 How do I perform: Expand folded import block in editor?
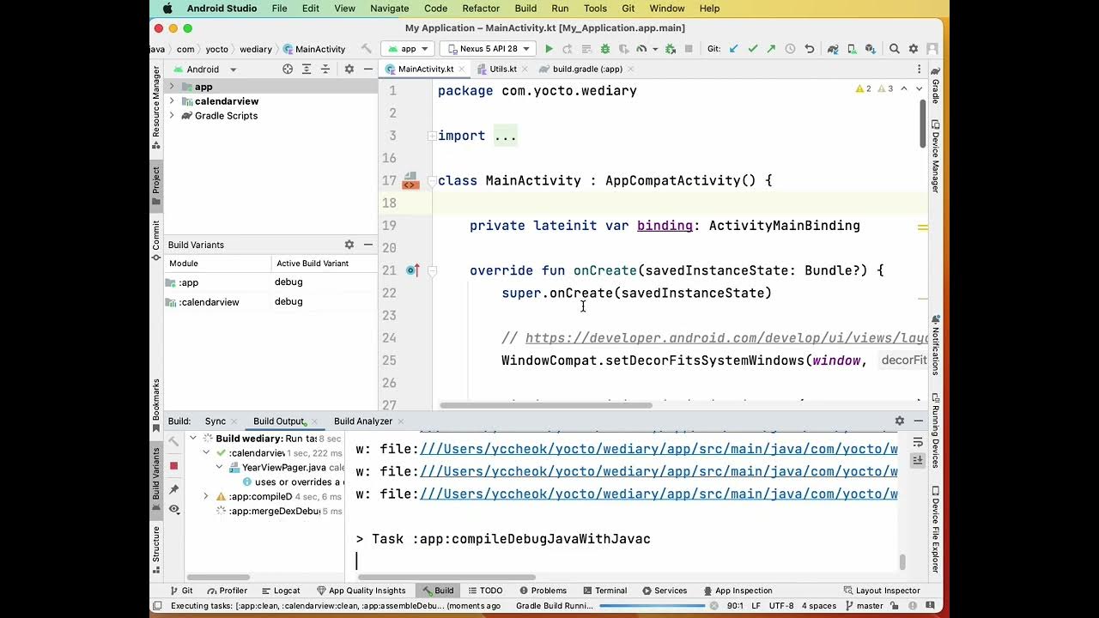(432, 136)
